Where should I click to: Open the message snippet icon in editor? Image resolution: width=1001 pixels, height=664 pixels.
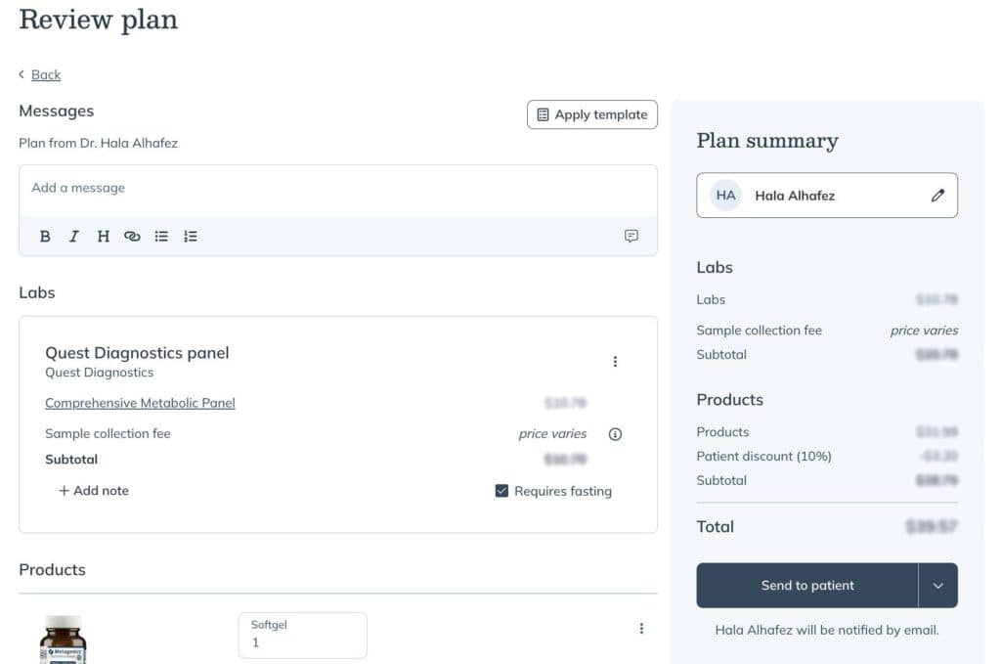631,236
